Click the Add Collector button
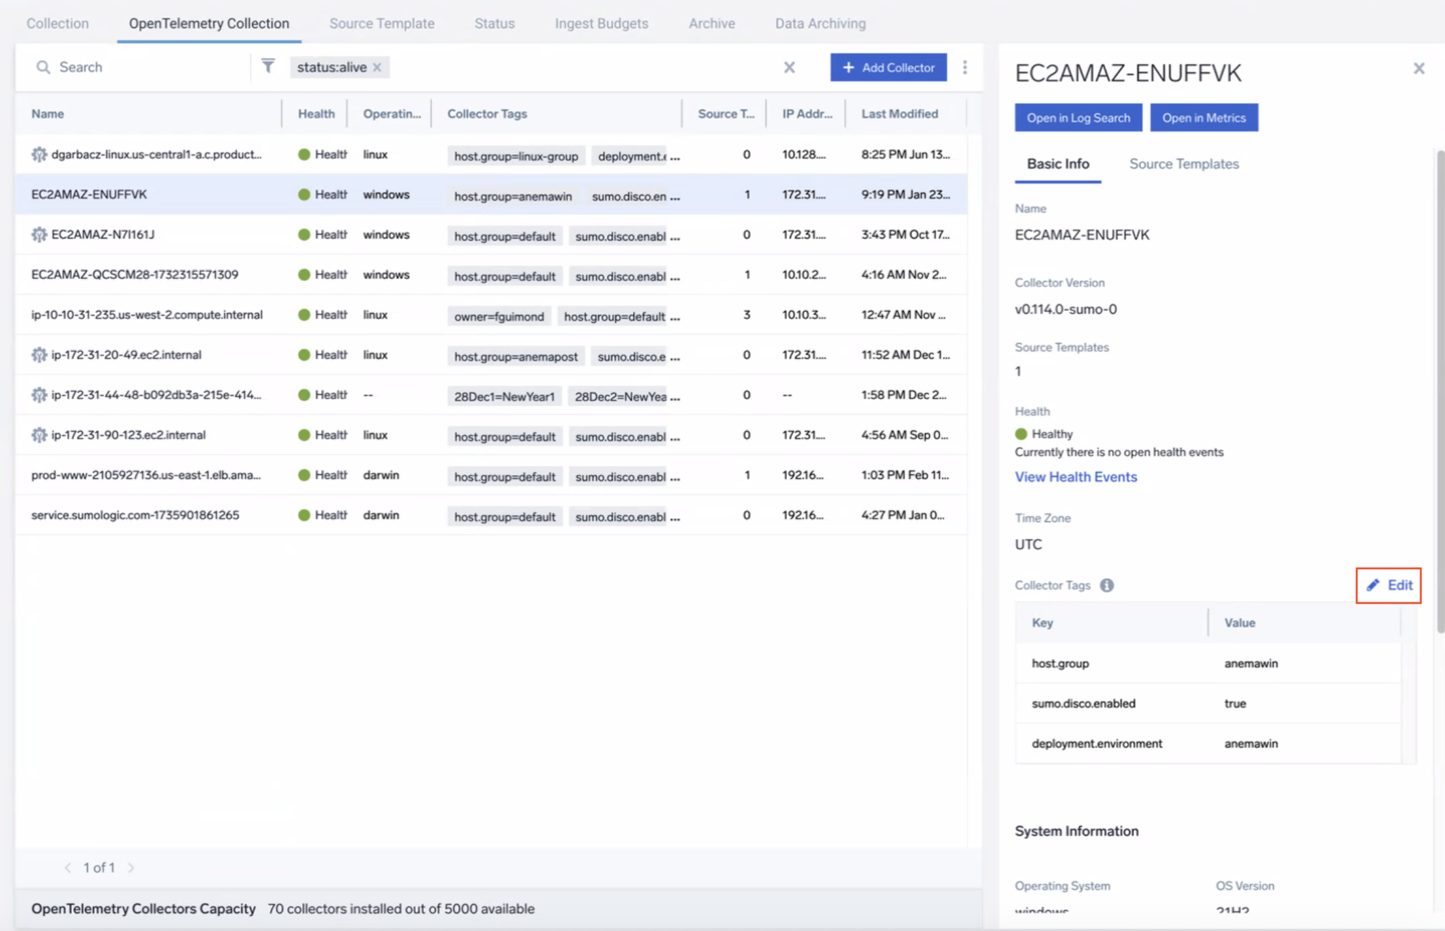 [x=888, y=67]
